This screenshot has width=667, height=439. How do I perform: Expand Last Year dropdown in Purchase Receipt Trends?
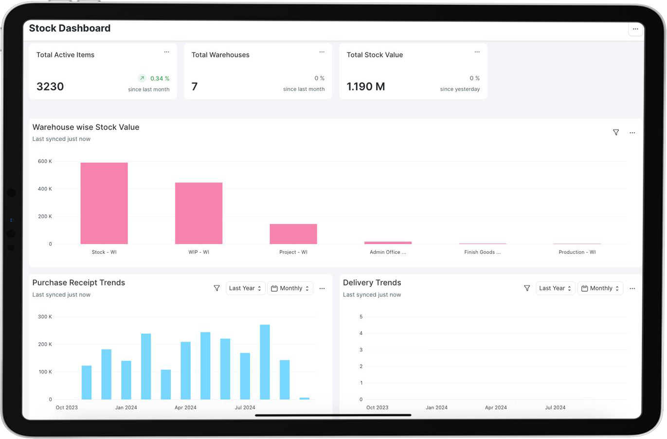point(245,288)
